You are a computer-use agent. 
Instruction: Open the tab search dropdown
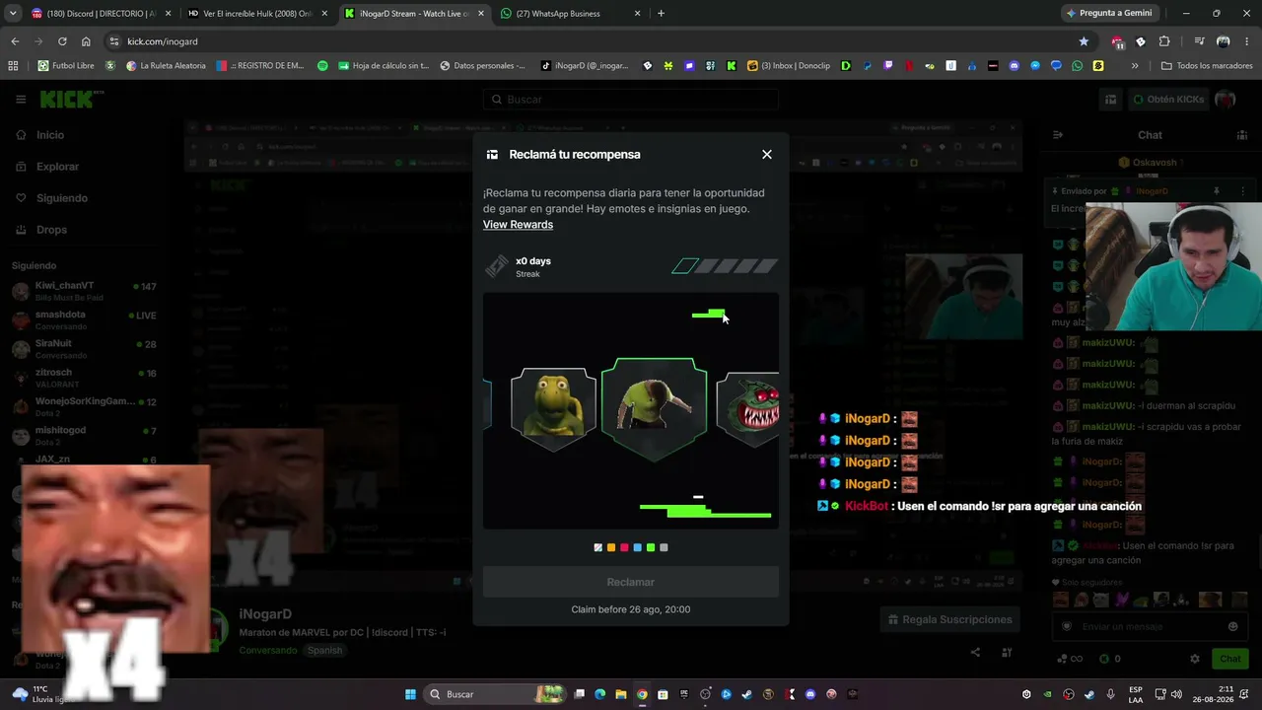click(15, 14)
